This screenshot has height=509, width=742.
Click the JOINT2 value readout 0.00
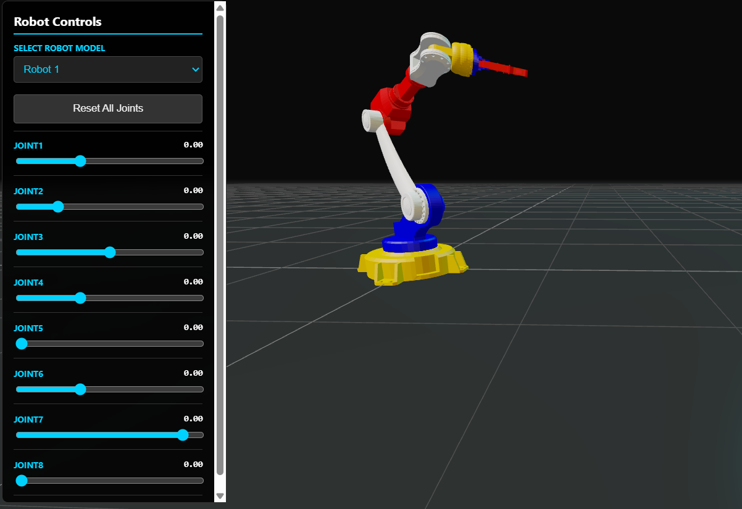(x=193, y=191)
